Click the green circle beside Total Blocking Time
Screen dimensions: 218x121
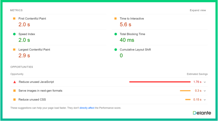pyautogui.click(x=115, y=34)
